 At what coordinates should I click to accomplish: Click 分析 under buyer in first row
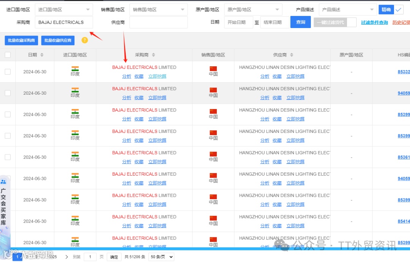point(126,76)
